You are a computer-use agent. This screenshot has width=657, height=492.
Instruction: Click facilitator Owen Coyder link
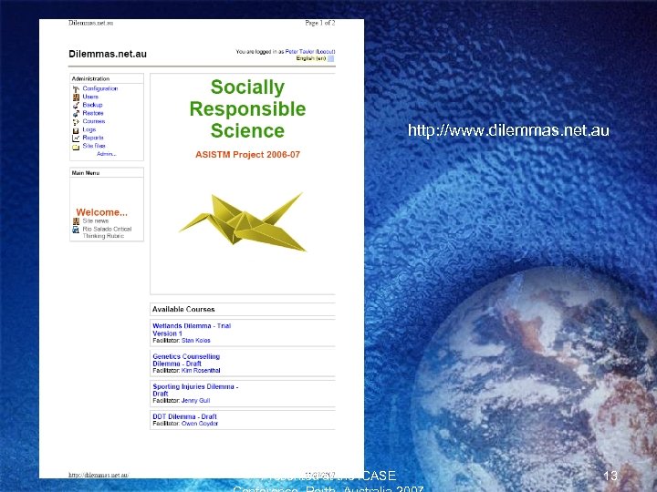pyautogui.click(x=200, y=424)
